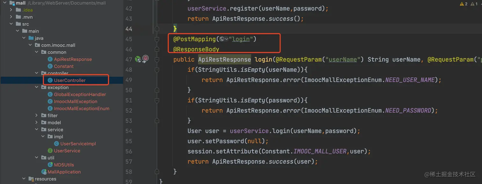
Task: Expand the filter package
Action: coord(37,115)
